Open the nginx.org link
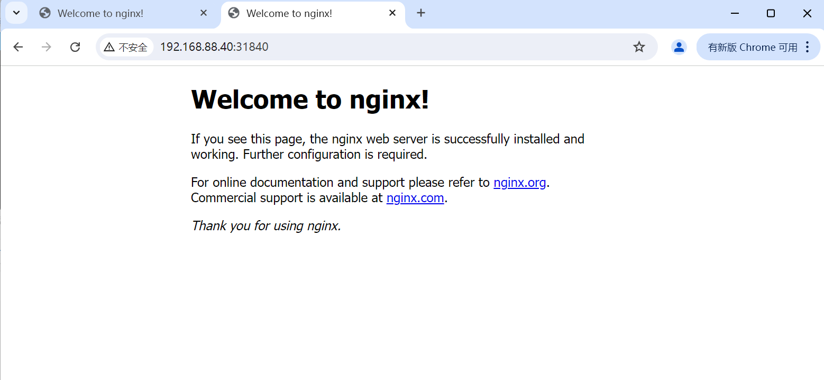The height and width of the screenshot is (380, 824). click(519, 183)
